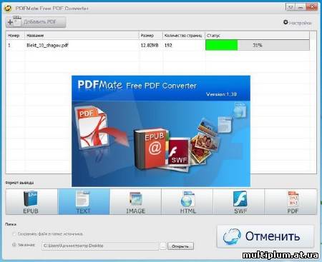The width and height of the screenshot is (322, 262).
Task: Choose the HTML output format
Action: (x=187, y=202)
